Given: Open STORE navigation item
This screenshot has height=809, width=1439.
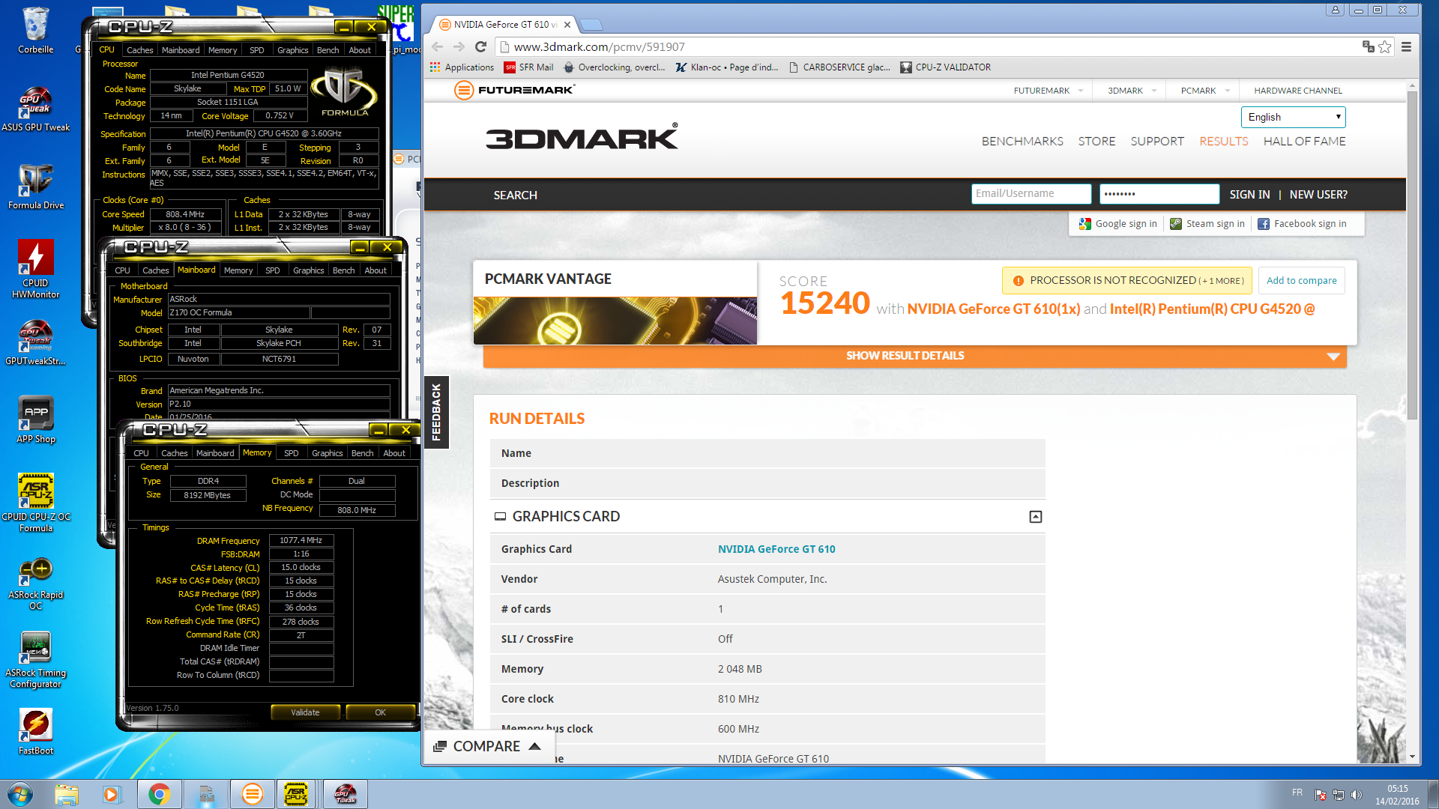Looking at the screenshot, I should [x=1096, y=142].
